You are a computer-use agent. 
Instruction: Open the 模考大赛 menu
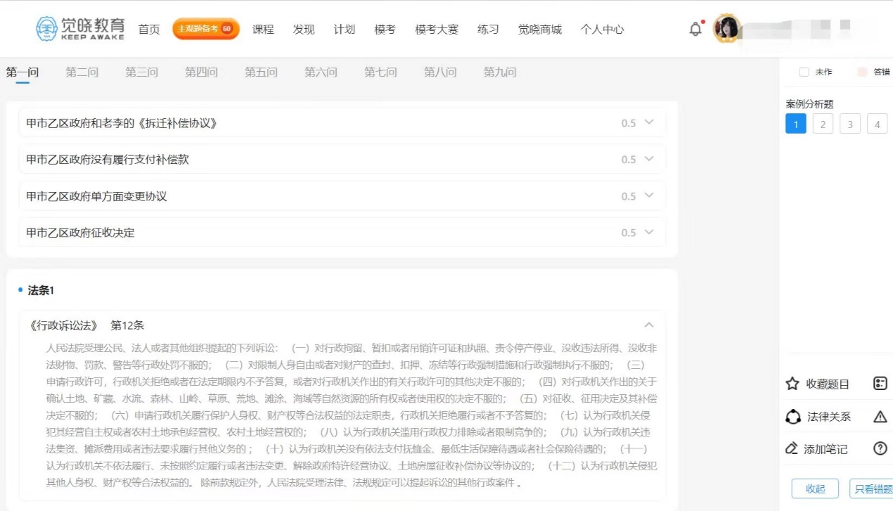pos(437,30)
